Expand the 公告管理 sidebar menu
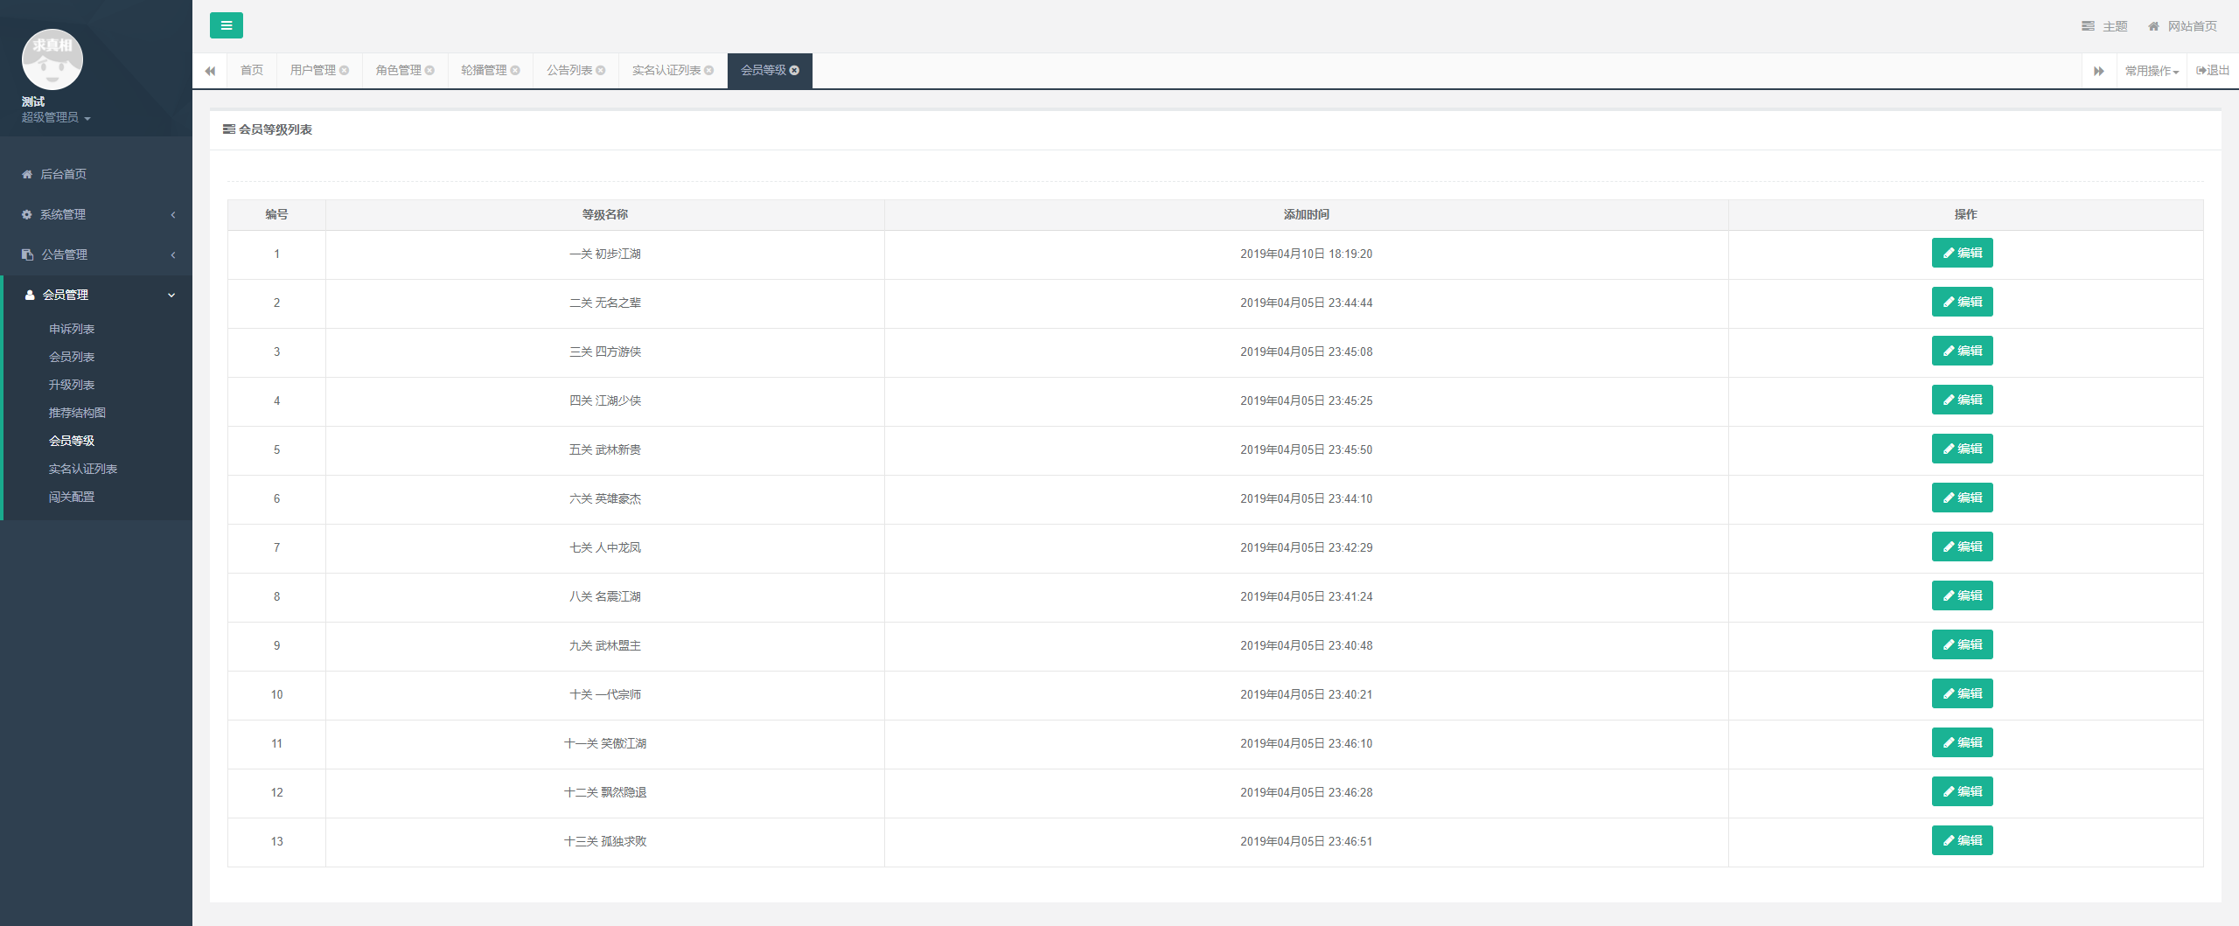2239x926 pixels. [96, 254]
